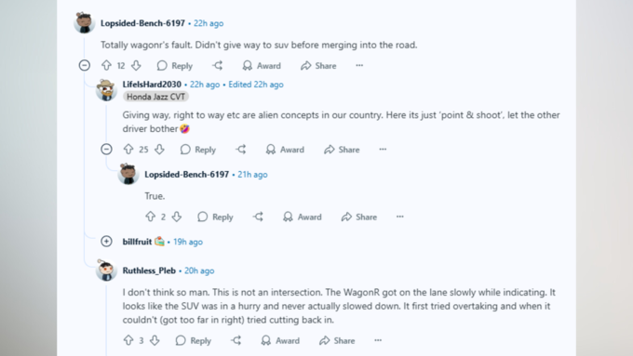The width and height of the screenshot is (633, 356).
Task: Click the crosspost arrow icon on the top comment
Action: (x=218, y=65)
